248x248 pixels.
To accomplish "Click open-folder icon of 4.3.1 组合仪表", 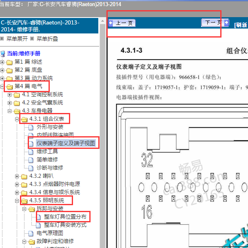I will pyautogui.click(x=24, y=120).
